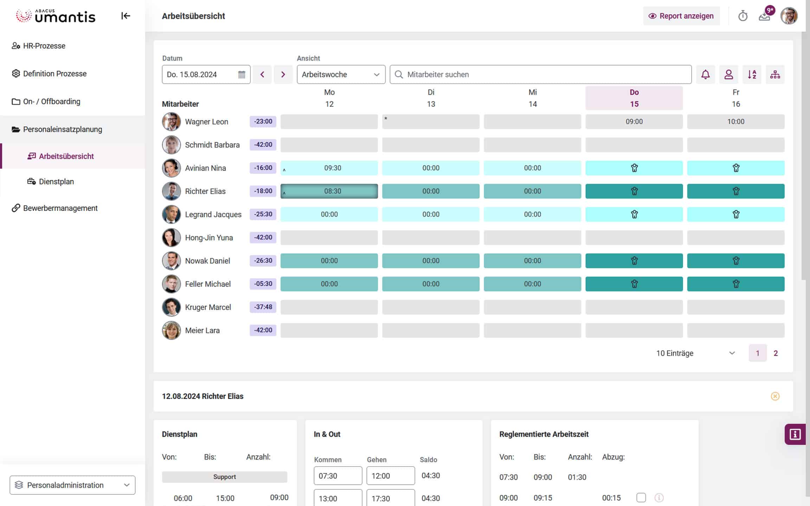Switch to the Dienstplan section in sidebar
Image resolution: width=810 pixels, height=506 pixels.
pyautogui.click(x=56, y=181)
